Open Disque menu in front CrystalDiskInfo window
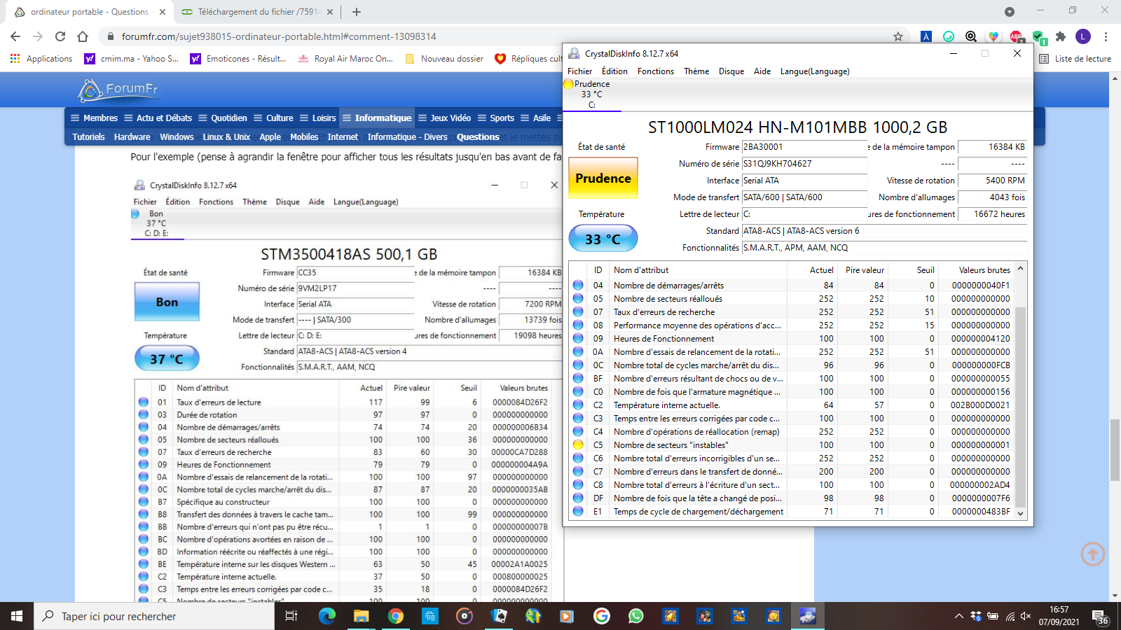This screenshot has width=1121, height=630. (x=731, y=71)
